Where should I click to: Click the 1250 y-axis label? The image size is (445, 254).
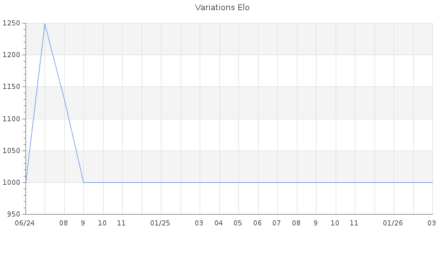tap(11, 23)
